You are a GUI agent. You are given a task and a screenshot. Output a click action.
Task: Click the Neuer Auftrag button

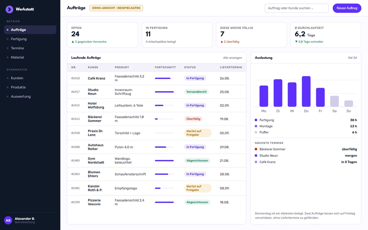[x=347, y=8]
